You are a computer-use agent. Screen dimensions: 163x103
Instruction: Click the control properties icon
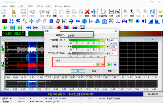click(75, 28)
